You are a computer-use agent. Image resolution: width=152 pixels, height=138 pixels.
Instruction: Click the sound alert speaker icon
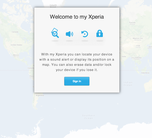click(69, 34)
